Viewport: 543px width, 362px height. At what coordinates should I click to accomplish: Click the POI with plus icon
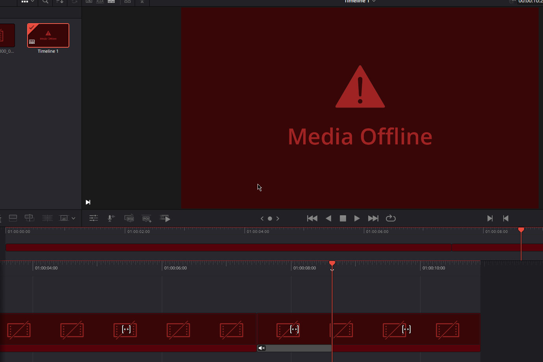pos(146,218)
